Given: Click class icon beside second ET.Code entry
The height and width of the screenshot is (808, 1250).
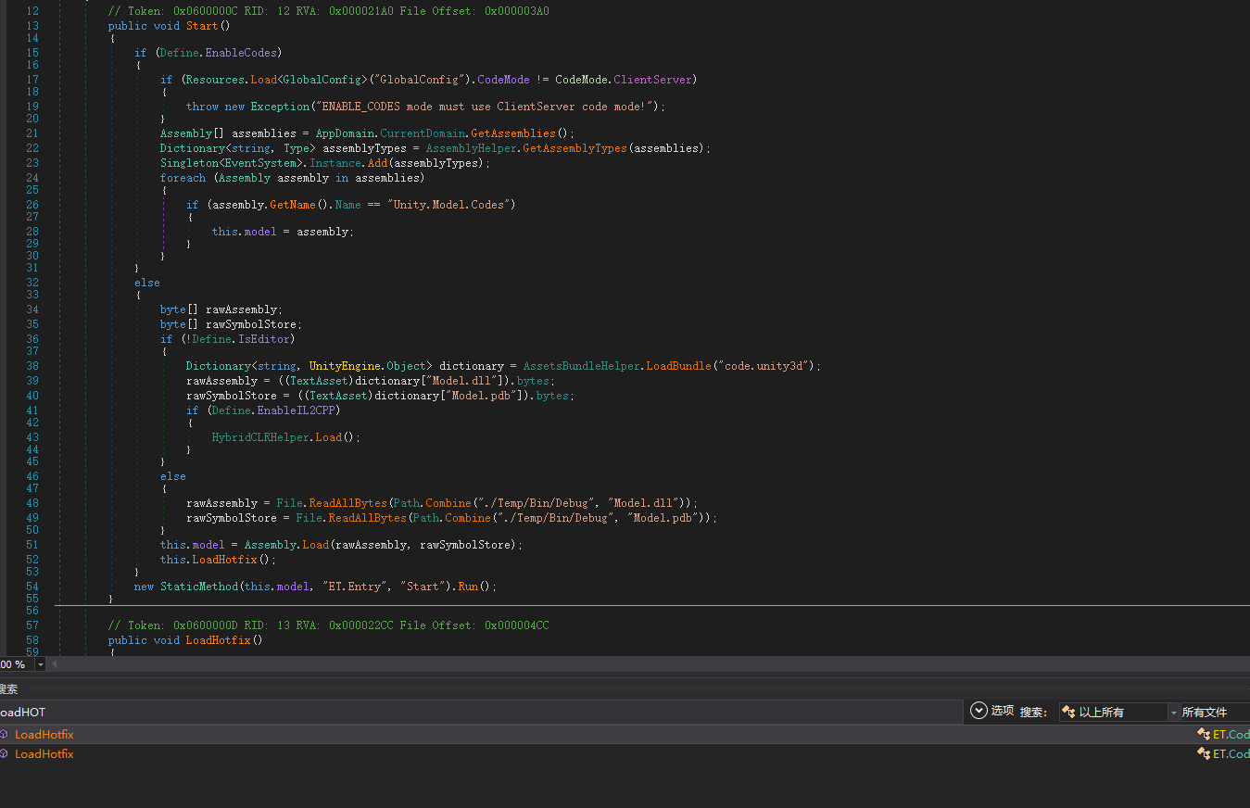Looking at the screenshot, I should (x=1203, y=754).
